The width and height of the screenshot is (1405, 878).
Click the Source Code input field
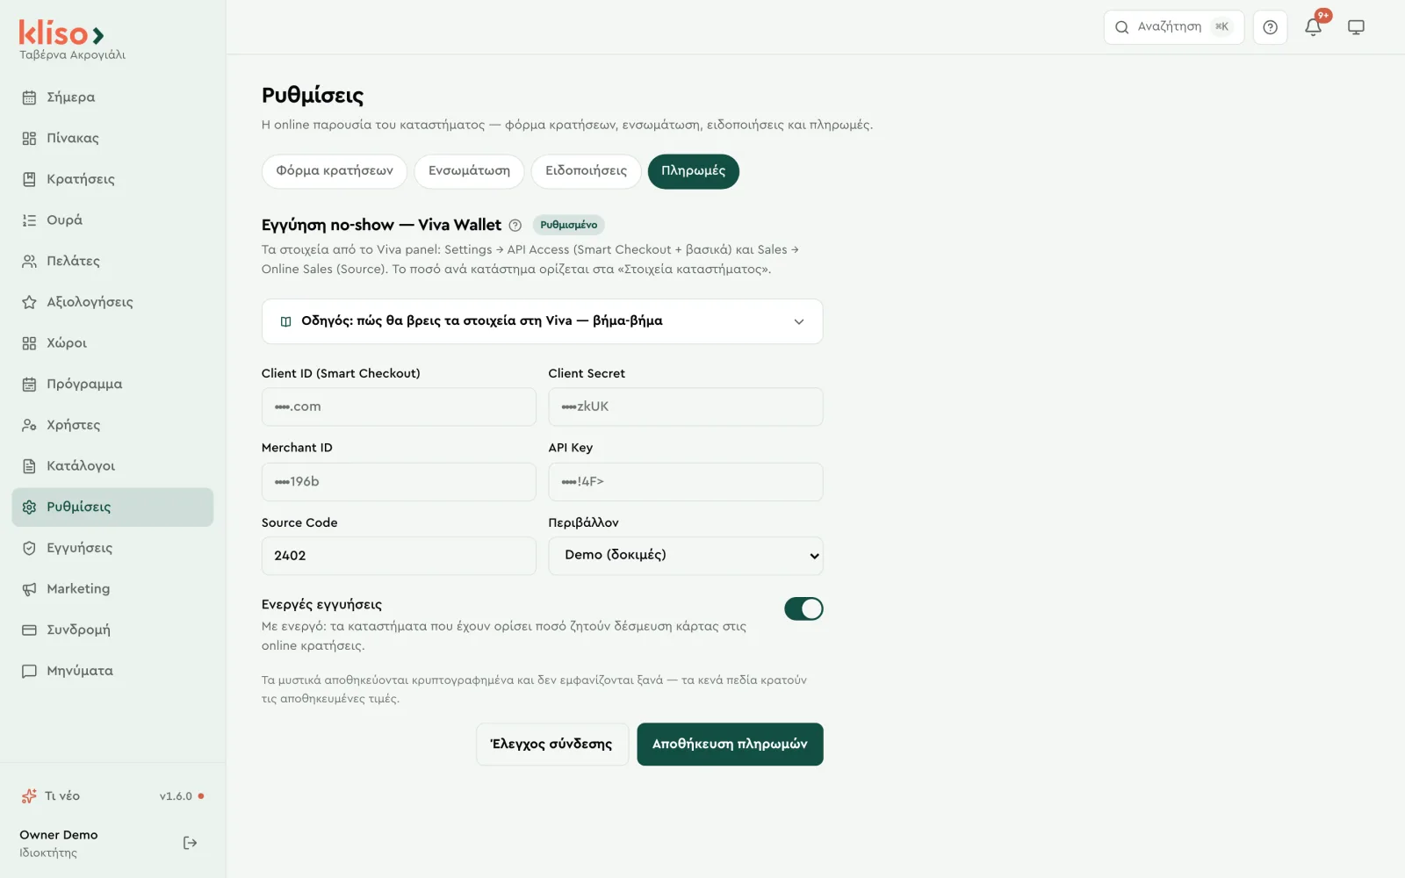click(x=399, y=556)
